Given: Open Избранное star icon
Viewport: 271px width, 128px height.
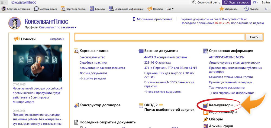Looking at the screenshot, I should pyautogui.click(x=222, y=9).
